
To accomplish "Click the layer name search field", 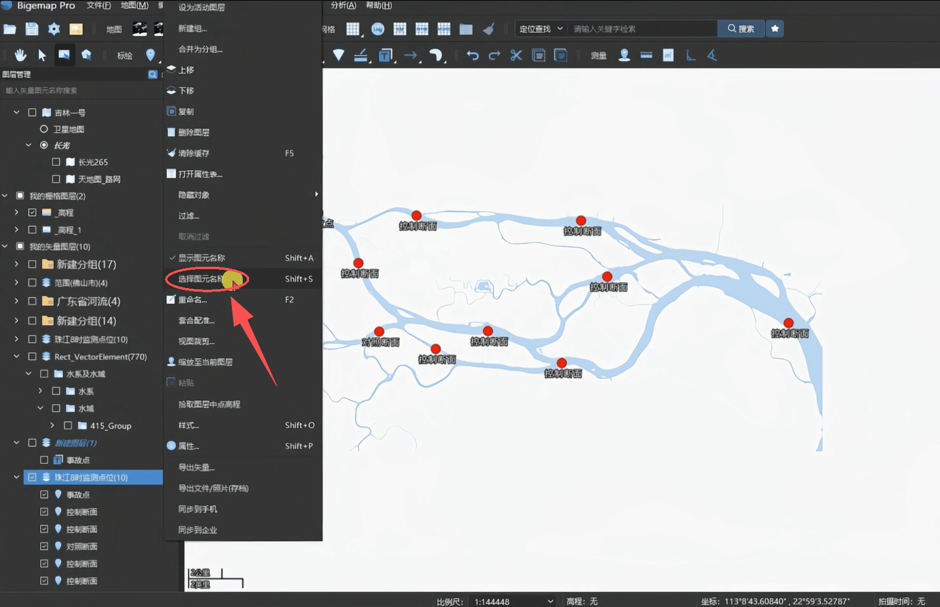I will pyautogui.click(x=81, y=90).
